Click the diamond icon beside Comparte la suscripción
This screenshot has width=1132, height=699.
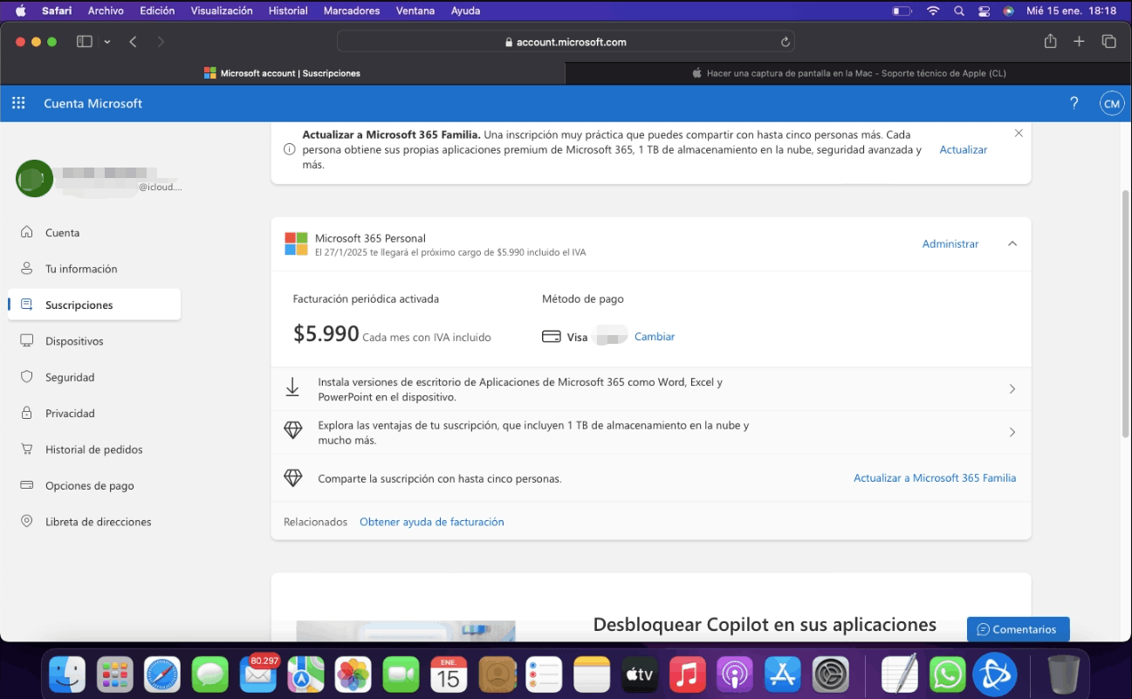coord(293,478)
